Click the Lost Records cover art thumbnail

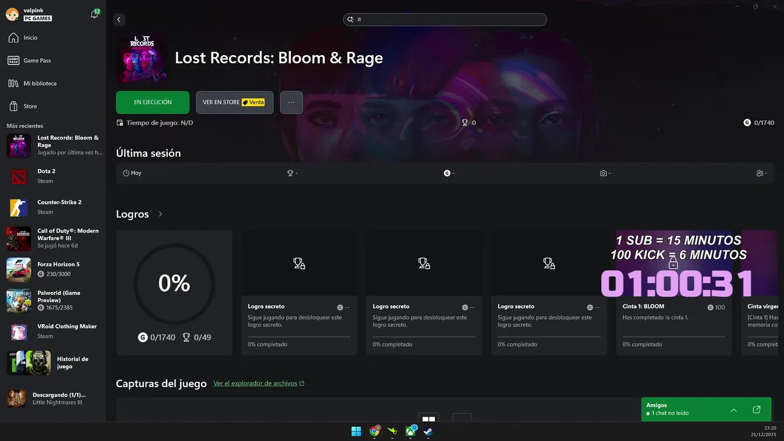pyautogui.click(x=142, y=58)
